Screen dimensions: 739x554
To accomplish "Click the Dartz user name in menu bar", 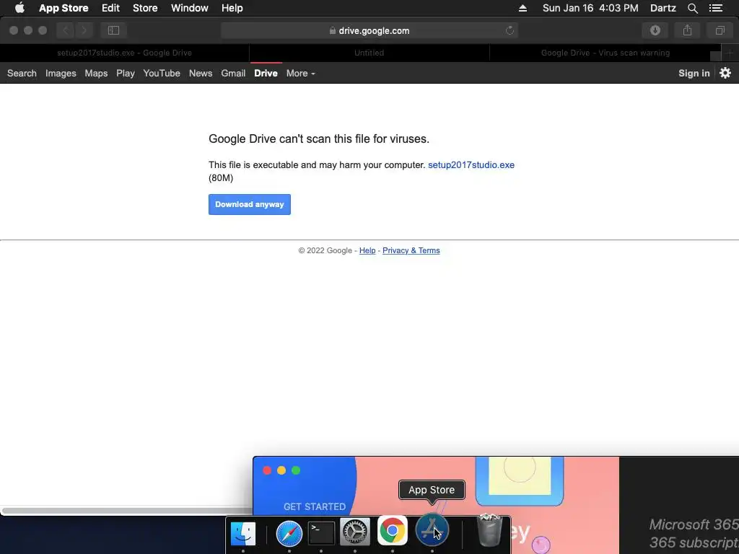I will coord(663,8).
